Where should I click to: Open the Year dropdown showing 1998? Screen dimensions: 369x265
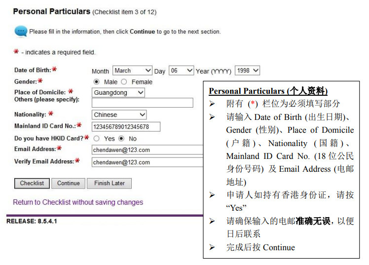247,71
